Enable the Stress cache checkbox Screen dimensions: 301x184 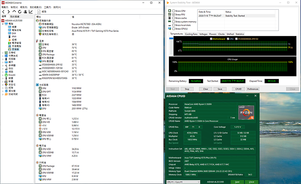173,18
